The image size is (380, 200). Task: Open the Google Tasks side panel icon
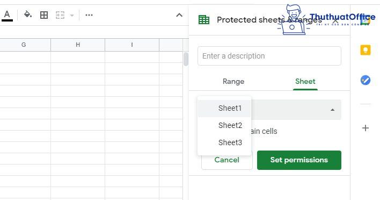pos(366,80)
